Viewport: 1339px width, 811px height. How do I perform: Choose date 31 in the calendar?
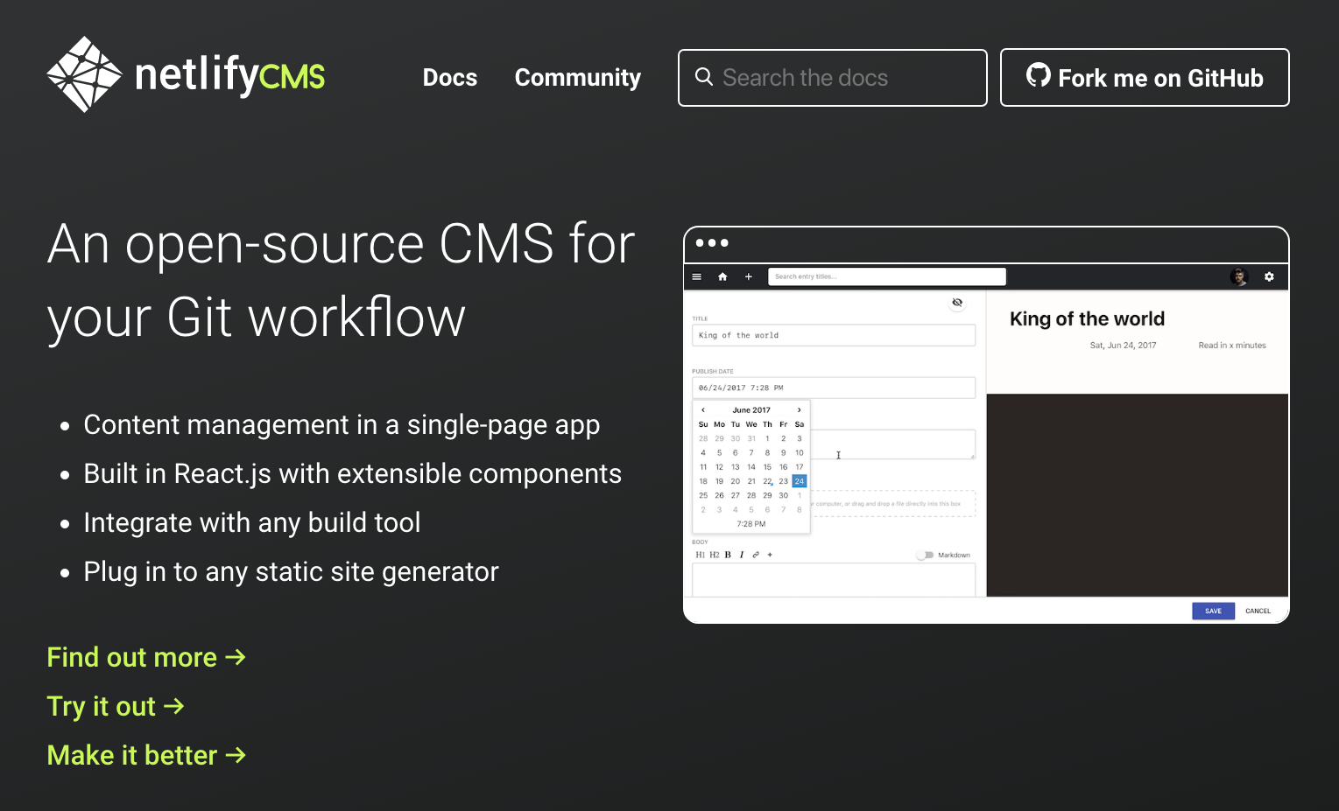coord(751,439)
